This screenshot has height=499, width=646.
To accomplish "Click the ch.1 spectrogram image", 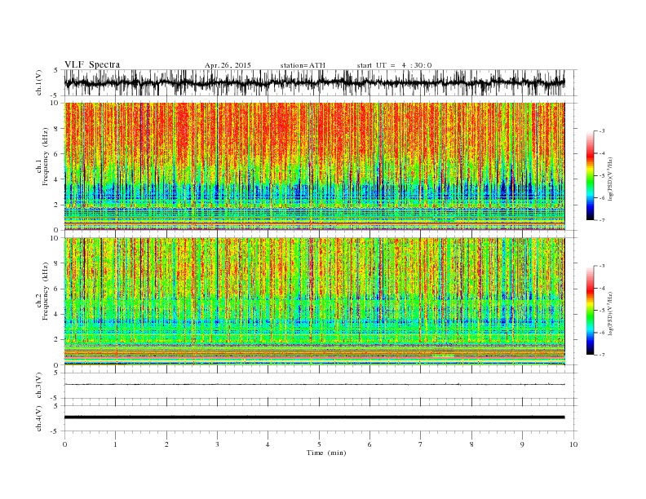I will [x=315, y=166].
